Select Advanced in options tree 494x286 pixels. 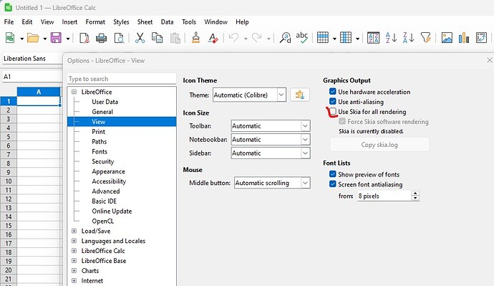pyautogui.click(x=106, y=191)
